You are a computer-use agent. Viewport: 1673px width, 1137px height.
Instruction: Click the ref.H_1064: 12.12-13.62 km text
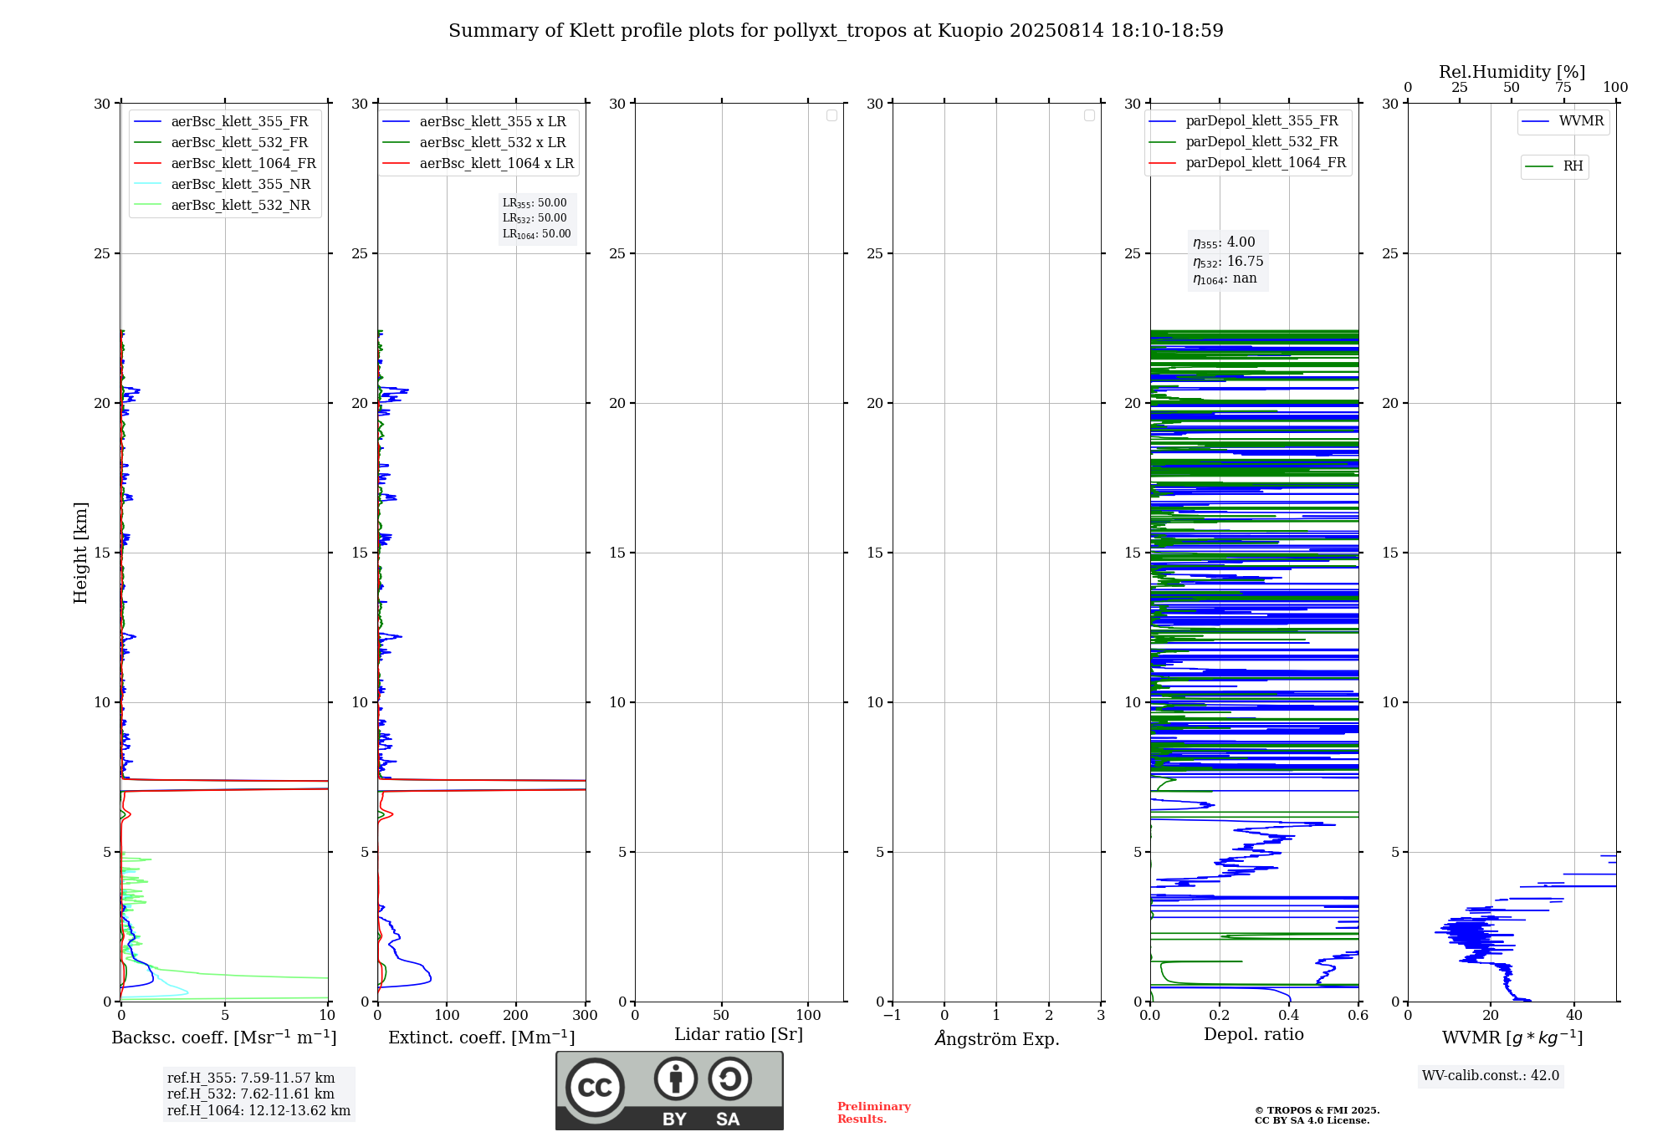click(x=258, y=1111)
